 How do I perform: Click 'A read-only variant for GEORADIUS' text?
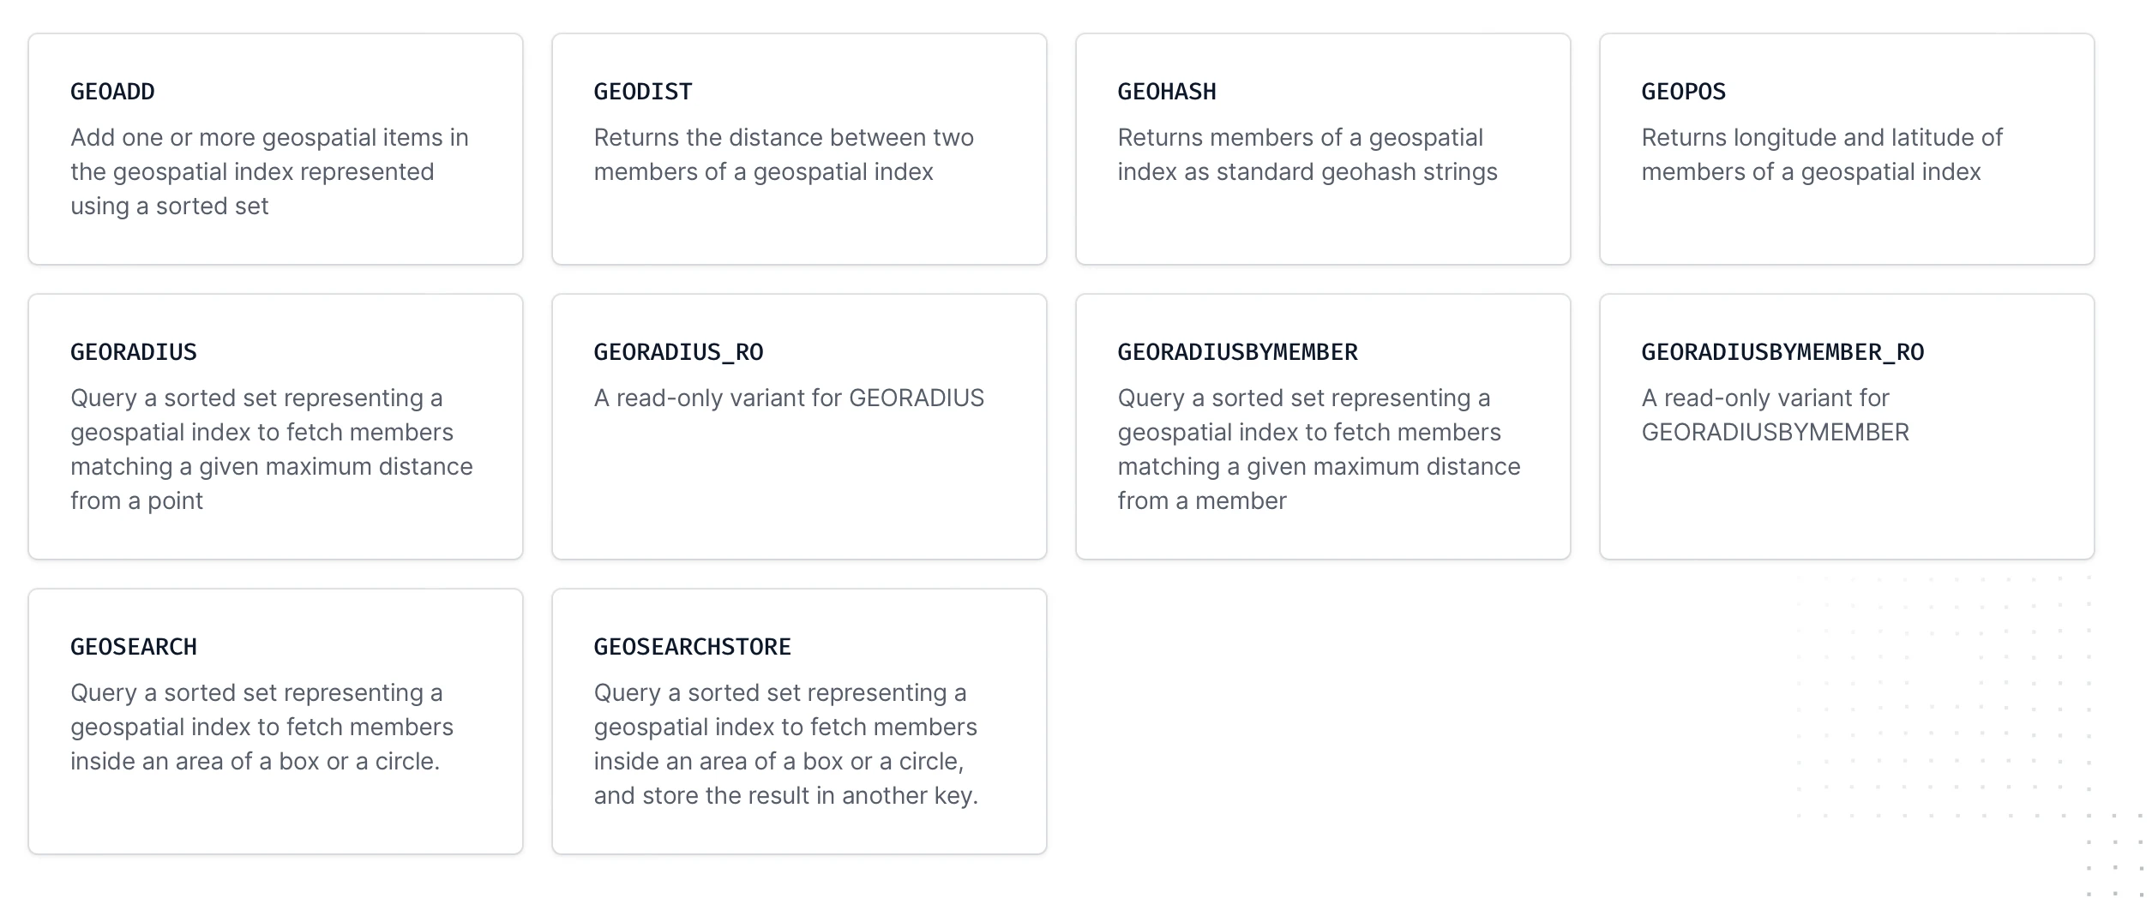(789, 398)
